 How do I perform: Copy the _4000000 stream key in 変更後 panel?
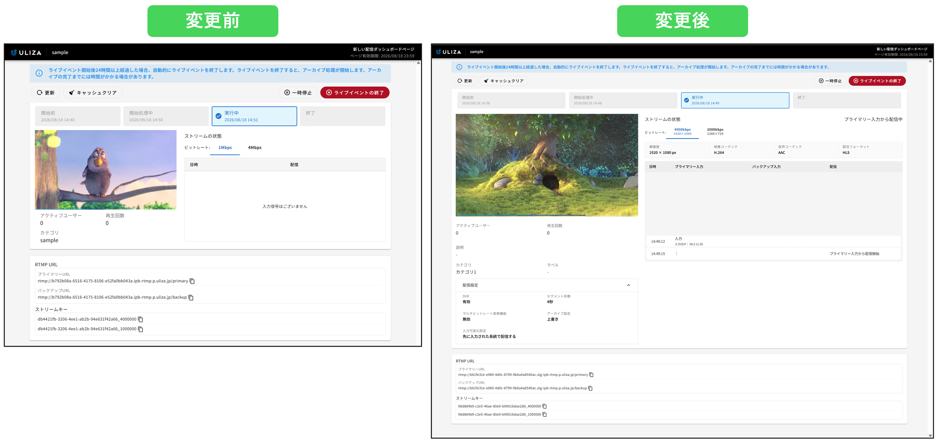coord(545,406)
